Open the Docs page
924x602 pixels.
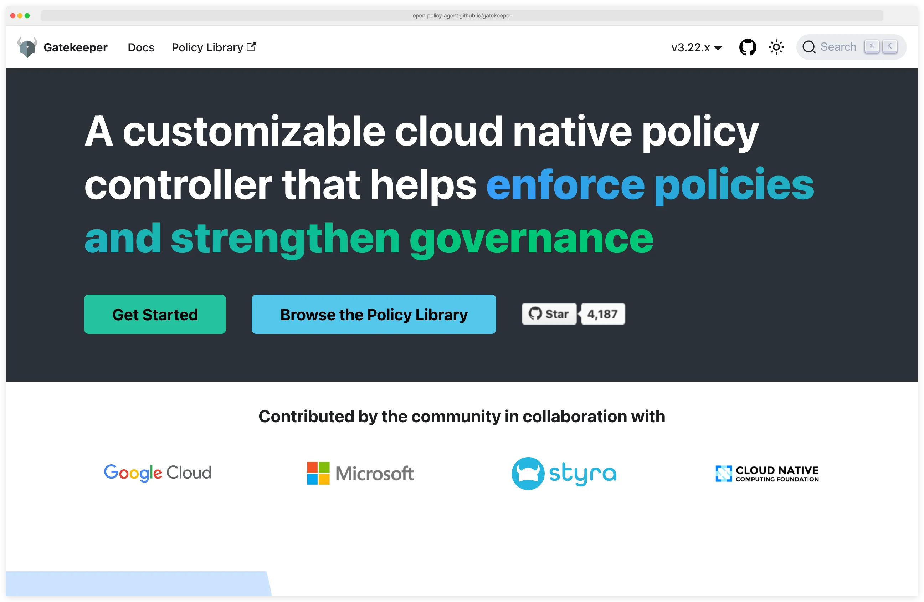click(x=140, y=47)
